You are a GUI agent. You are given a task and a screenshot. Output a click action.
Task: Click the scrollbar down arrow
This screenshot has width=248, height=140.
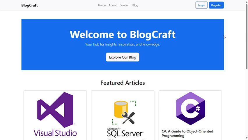click(x=247, y=138)
